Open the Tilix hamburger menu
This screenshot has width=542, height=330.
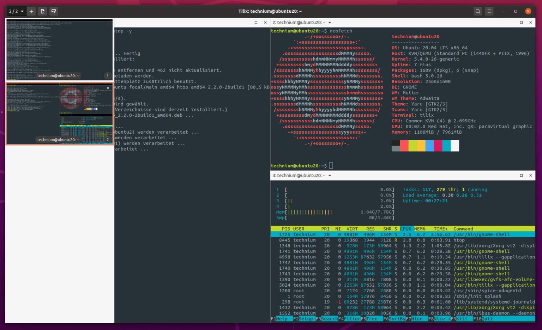point(489,11)
